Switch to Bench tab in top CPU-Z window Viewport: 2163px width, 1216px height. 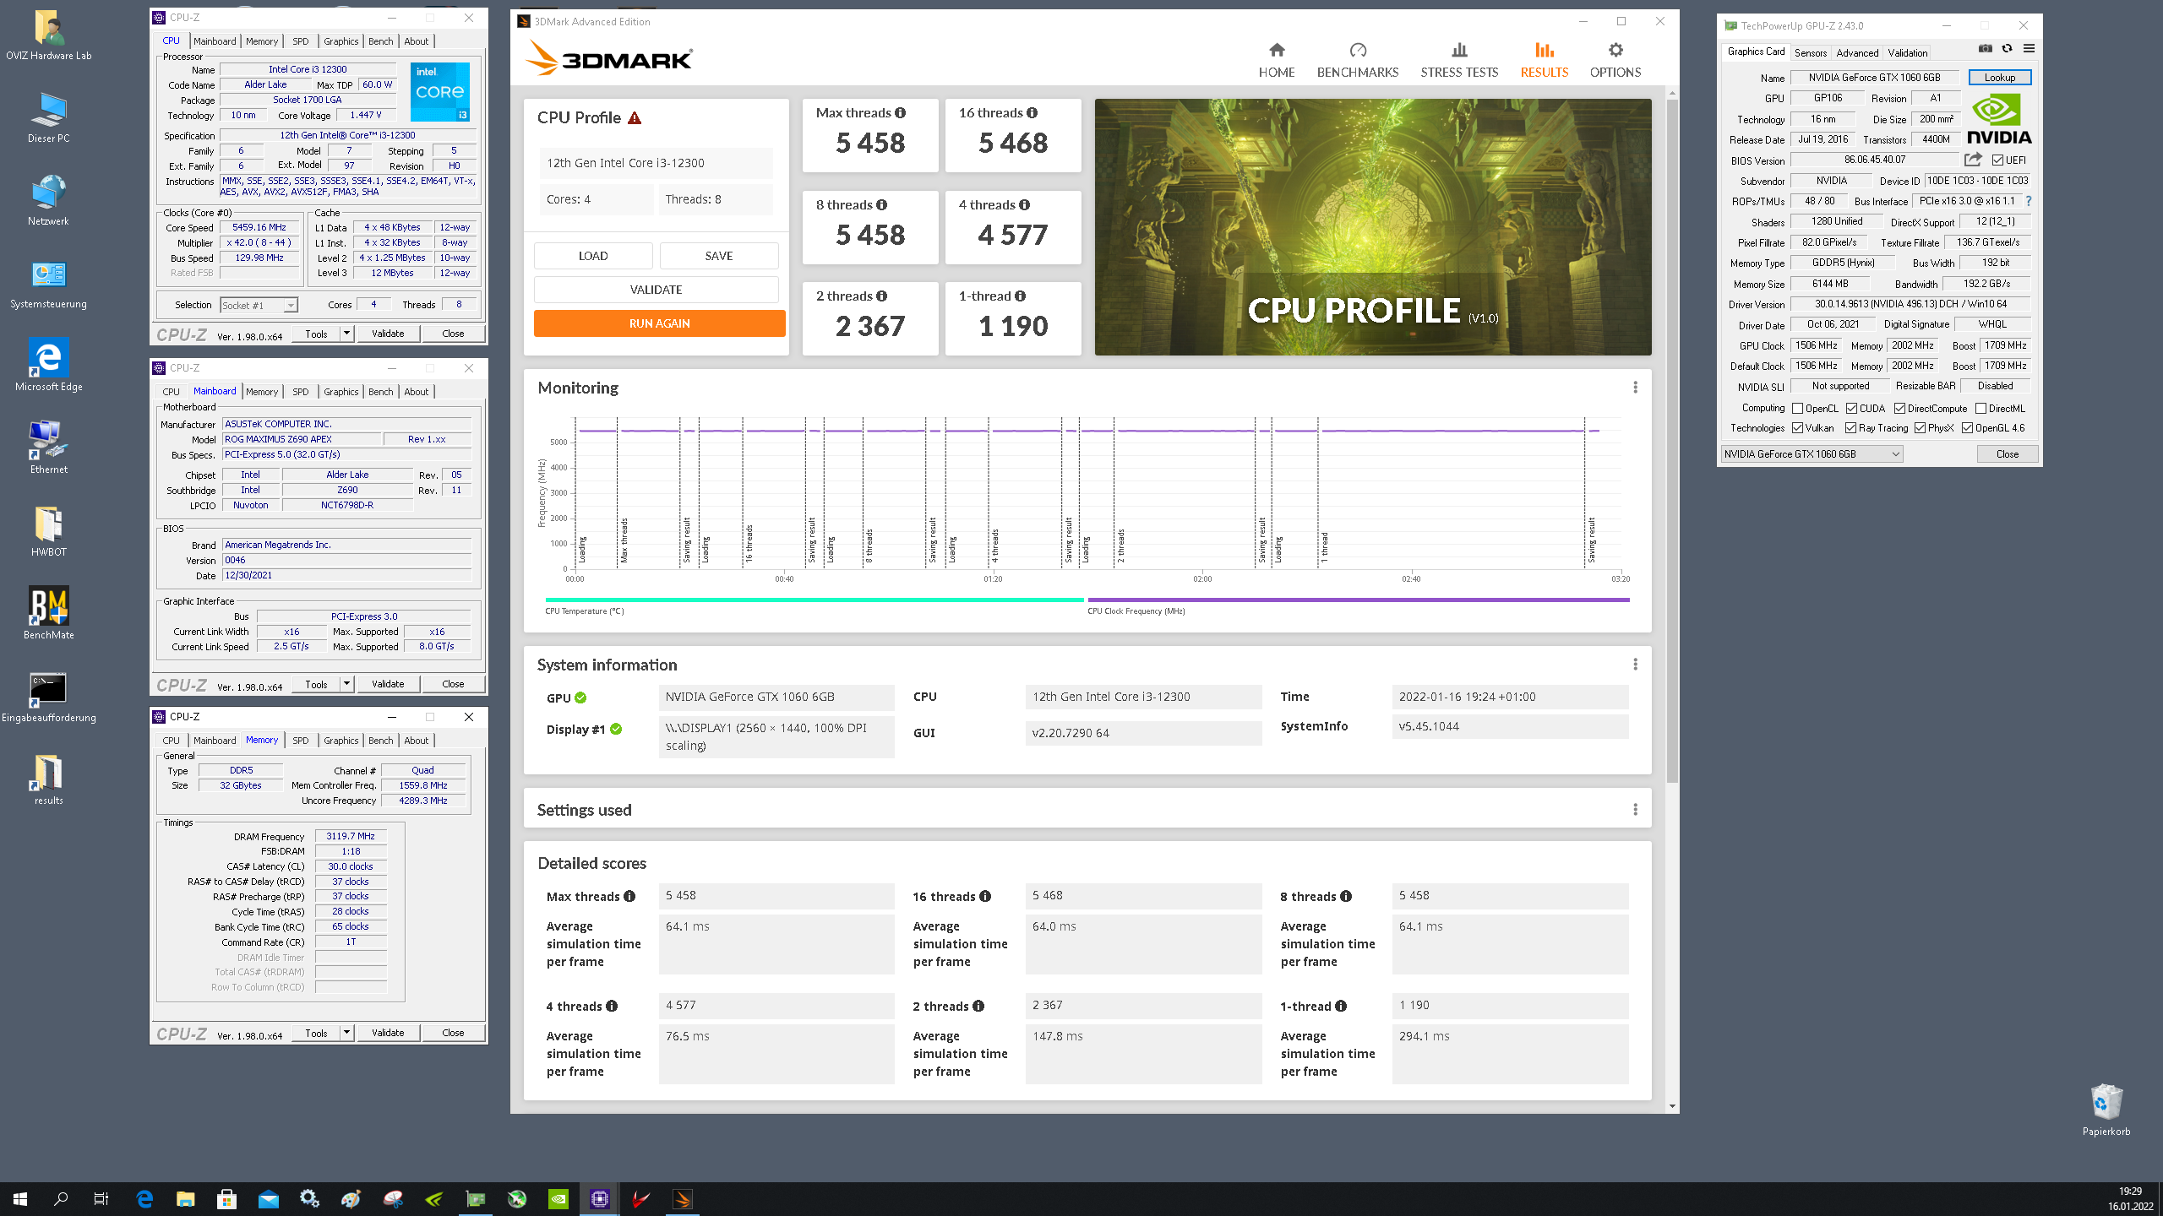tap(380, 41)
